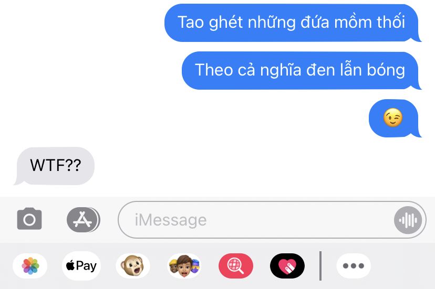Select the Animoji monkey icon
The height and width of the screenshot is (289, 435).
pyautogui.click(x=132, y=266)
